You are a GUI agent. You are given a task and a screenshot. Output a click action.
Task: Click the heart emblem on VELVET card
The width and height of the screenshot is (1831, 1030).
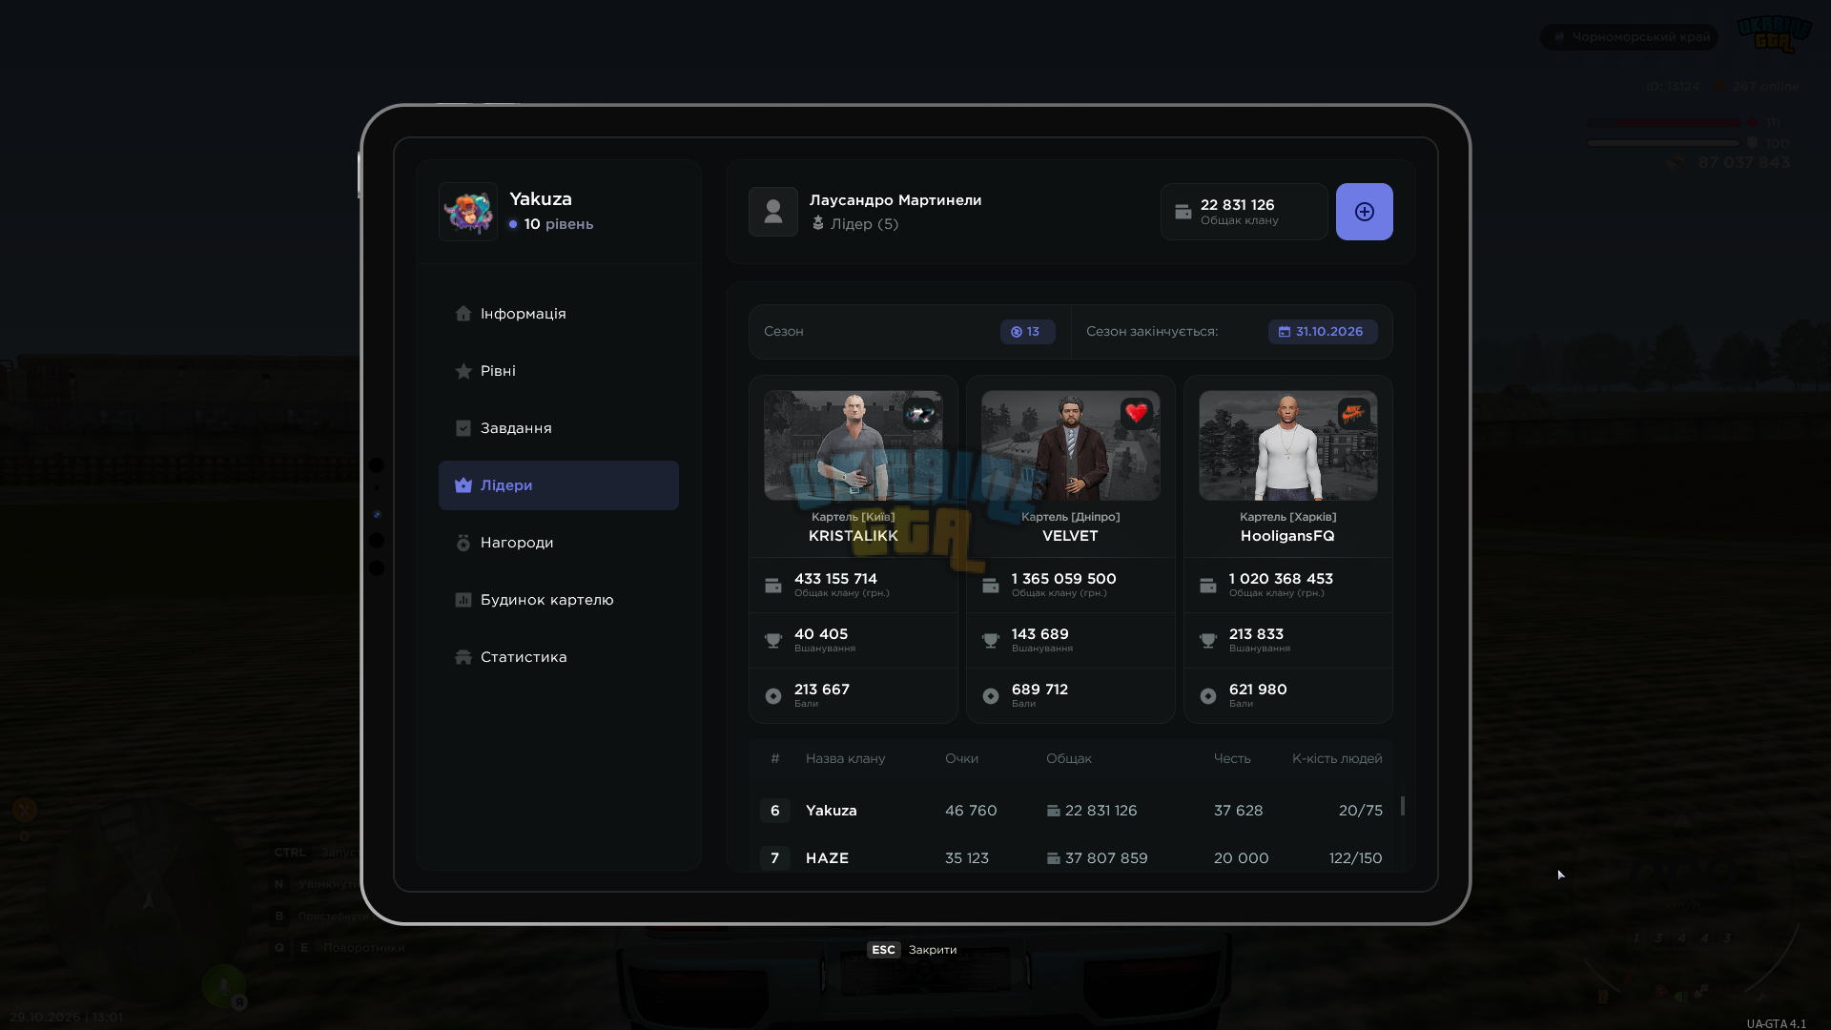(x=1137, y=414)
